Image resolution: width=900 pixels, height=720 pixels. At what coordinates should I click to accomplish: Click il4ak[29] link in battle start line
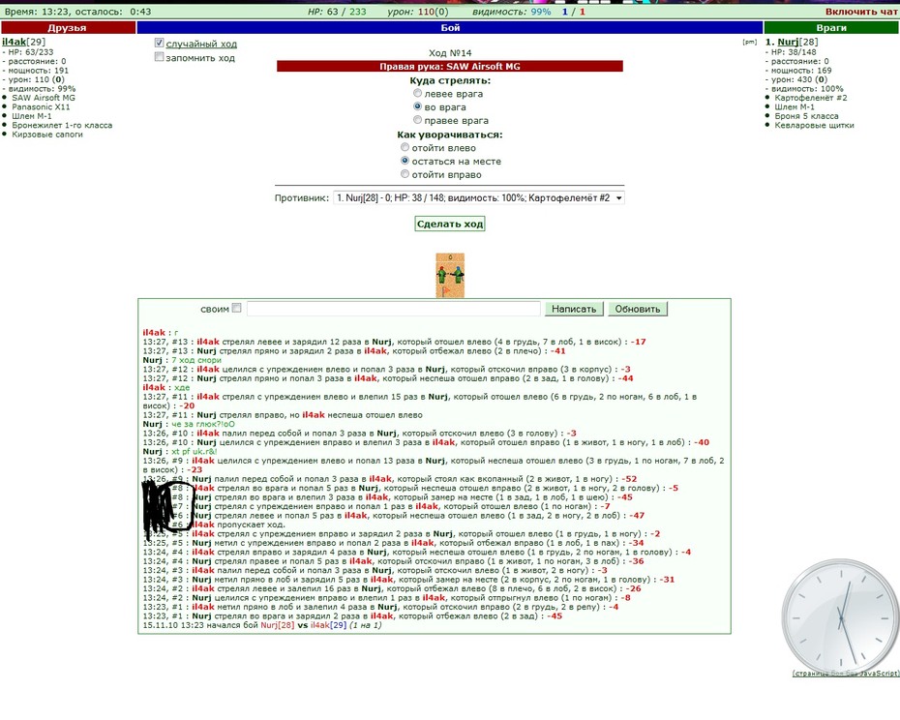(x=328, y=625)
